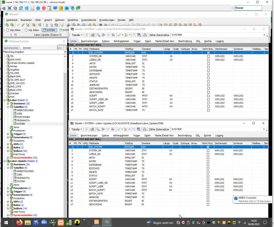This screenshot has width=274, height=227.
Task: Toggle Nicht NULL for SYSTEM_NR in Labor table
Action: point(208,56)
